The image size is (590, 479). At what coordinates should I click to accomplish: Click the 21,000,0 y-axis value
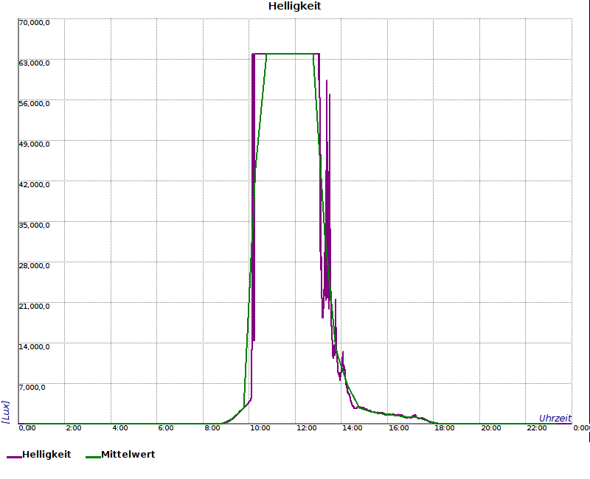pyautogui.click(x=34, y=307)
